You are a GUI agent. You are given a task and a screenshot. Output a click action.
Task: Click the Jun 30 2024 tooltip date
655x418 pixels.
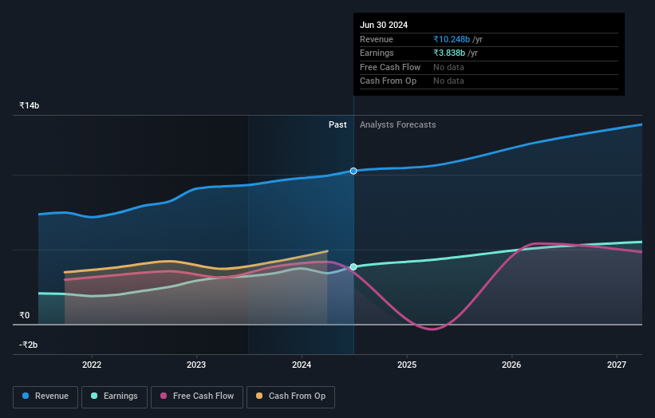coord(384,25)
